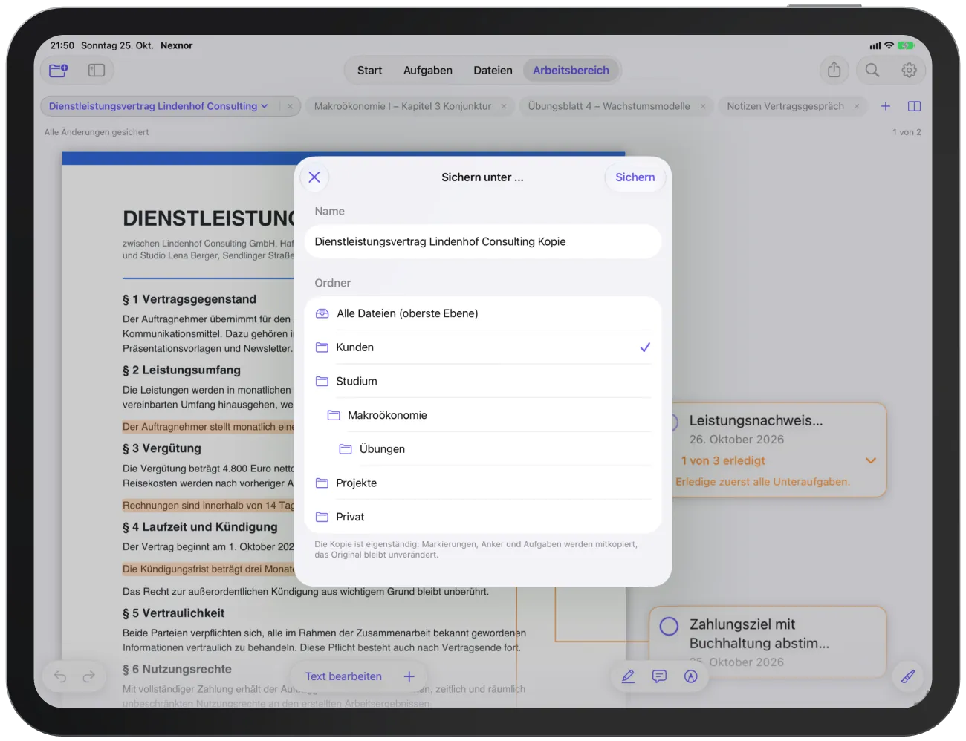
Task: Select the Studium folder
Action: click(483, 381)
